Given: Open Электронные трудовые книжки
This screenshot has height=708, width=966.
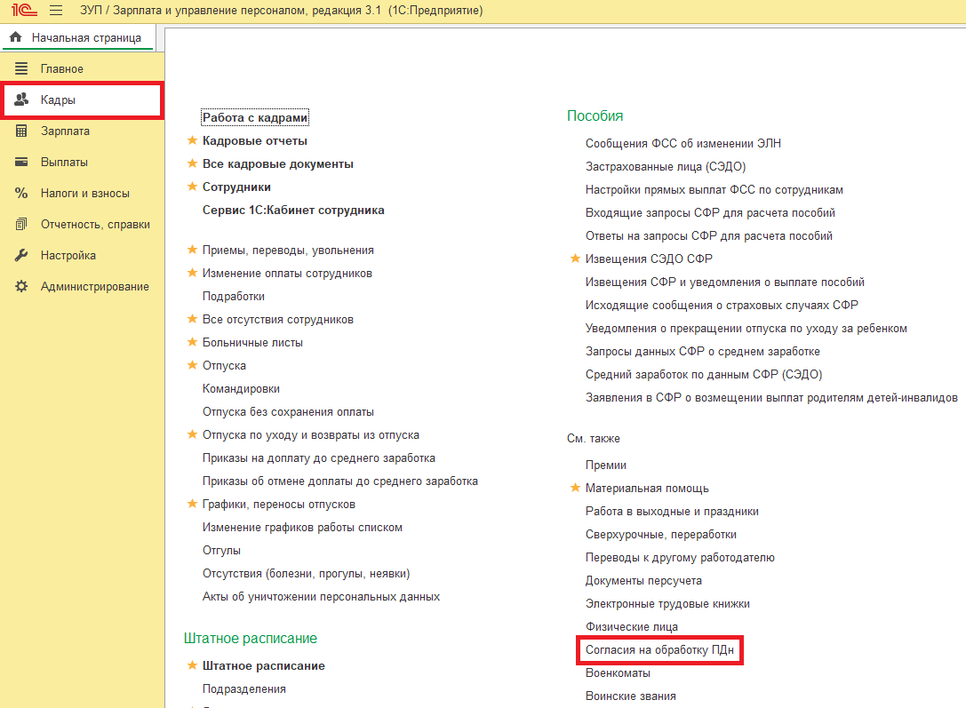Looking at the screenshot, I should click(667, 604).
